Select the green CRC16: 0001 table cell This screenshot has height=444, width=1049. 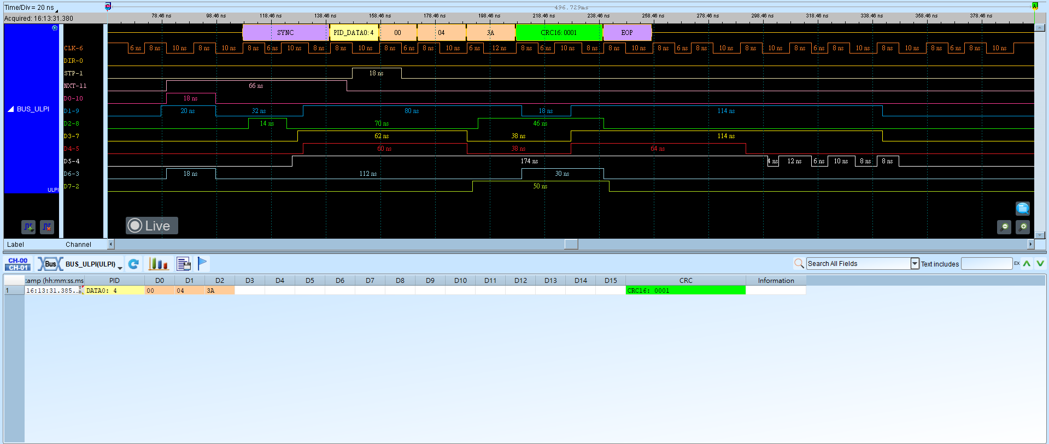[x=685, y=291]
